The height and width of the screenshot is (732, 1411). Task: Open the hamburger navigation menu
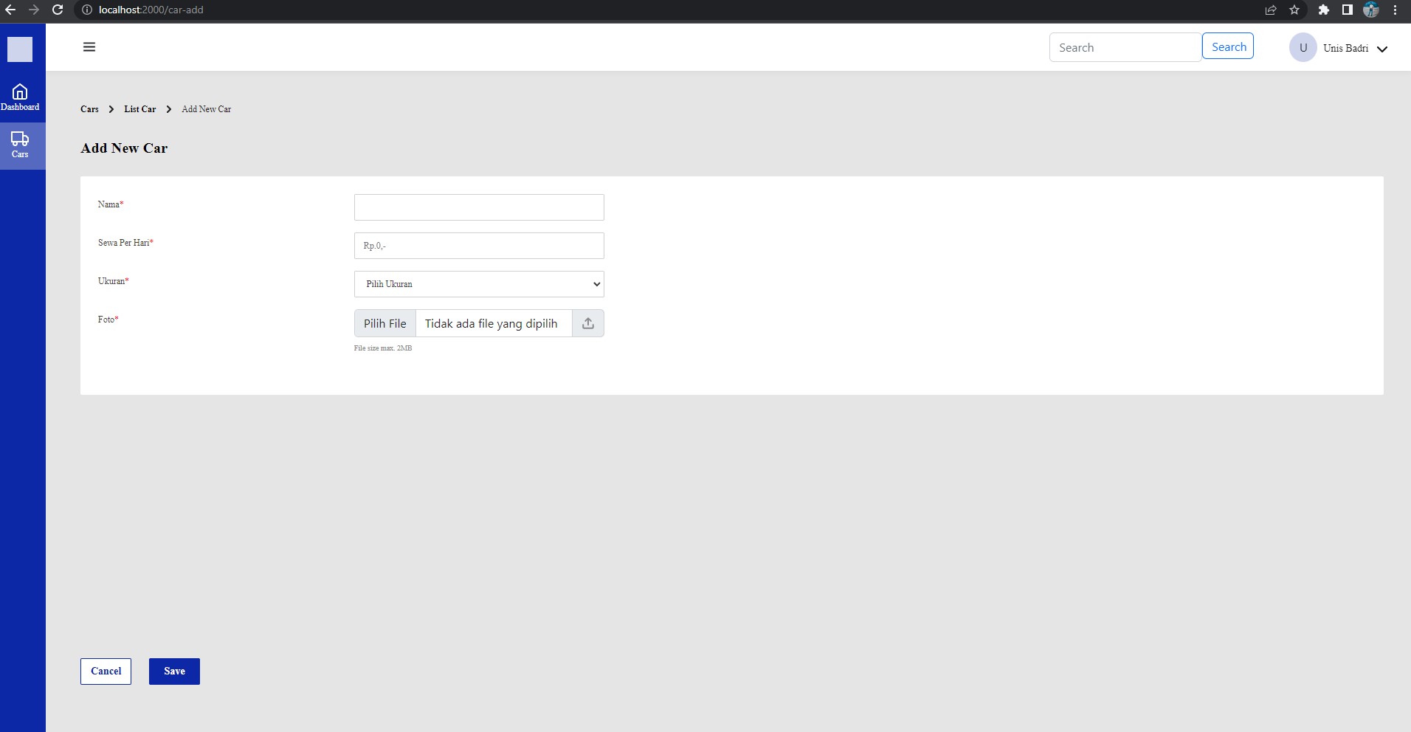click(x=89, y=46)
